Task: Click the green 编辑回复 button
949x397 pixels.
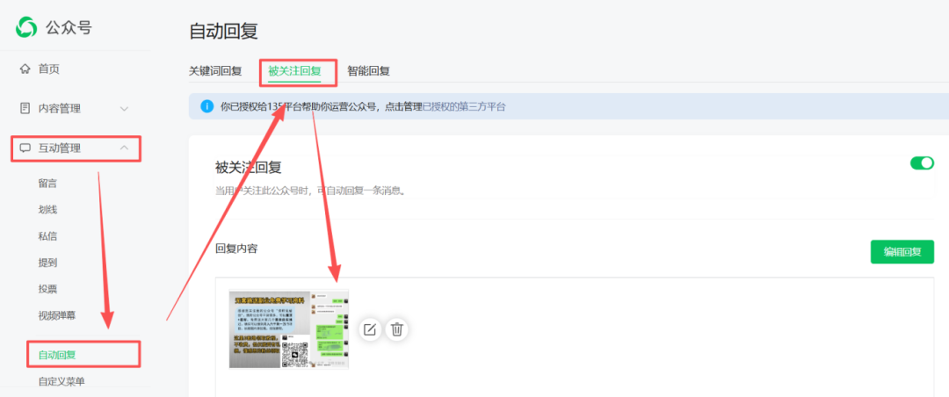Action: [x=902, y=252]
